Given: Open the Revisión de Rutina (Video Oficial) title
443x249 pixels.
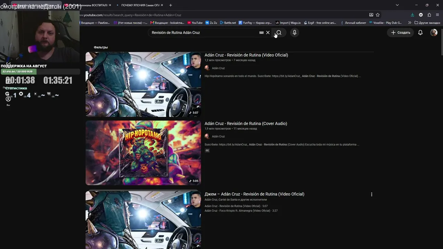Looking at the screenshot, I should (246, 55).
